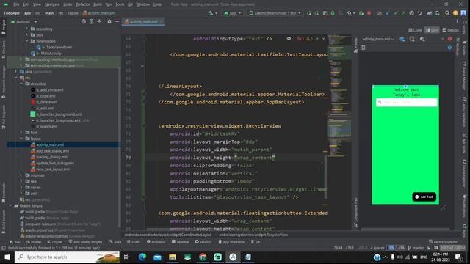This screenshot has height=264, width=470.
Task: Open activity_main.xml dropdown in preview toolbar
Action: pos(377,39)
